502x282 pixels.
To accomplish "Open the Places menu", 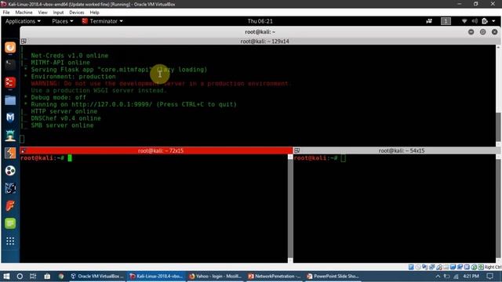I will pos(63,21).
